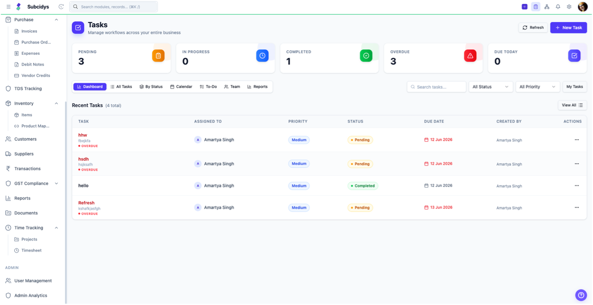The width and height of the screenshot is (593, 305).
Task: Open the history clock icon beside Subcidys
Action: [61, 7]
